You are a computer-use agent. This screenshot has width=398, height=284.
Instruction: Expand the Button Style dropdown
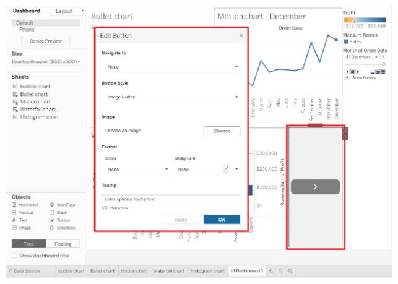[170, 97]
